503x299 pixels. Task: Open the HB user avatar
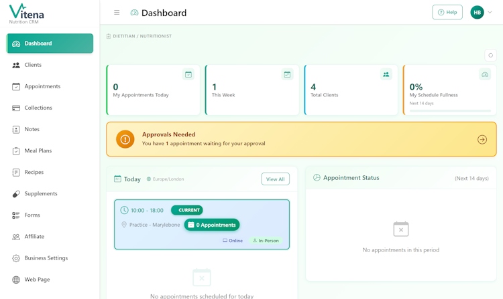pos(477,12)
